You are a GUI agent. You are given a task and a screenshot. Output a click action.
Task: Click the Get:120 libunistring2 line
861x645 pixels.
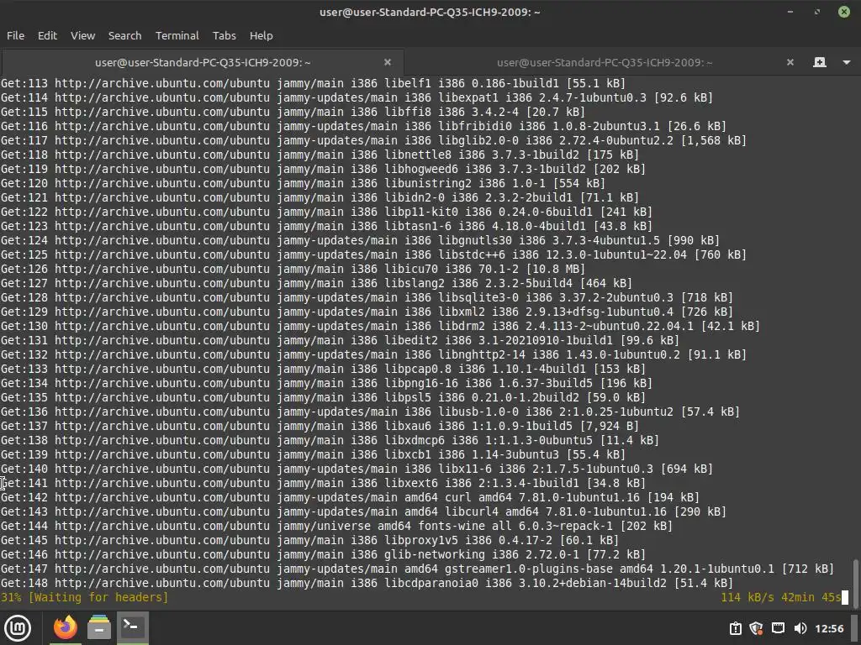[x=303, y=183]
